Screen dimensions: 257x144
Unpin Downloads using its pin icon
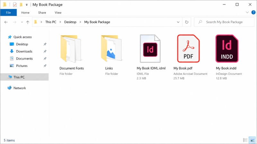[x=45, y=52]
